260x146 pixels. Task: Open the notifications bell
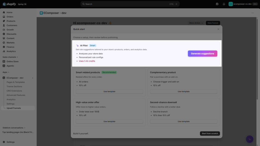pos(224,4)
